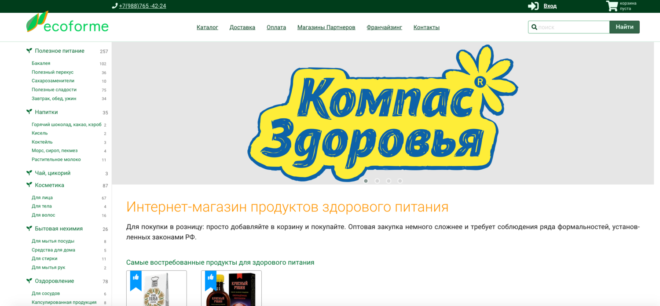Select the fourth banner slide dot
The height and width of the screenshot is (306, 660).
pyautogui.click(x=400, y=181)
